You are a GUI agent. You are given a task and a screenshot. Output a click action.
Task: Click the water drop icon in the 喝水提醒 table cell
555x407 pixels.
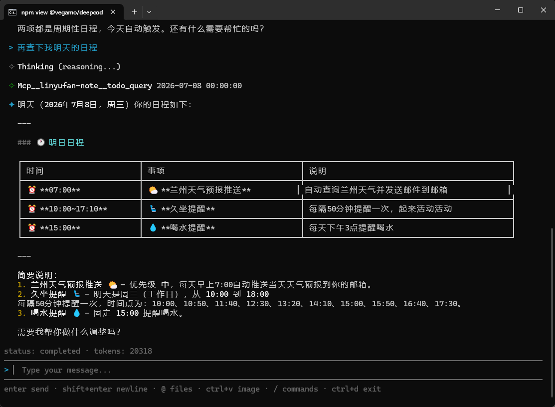pos(153,227)
